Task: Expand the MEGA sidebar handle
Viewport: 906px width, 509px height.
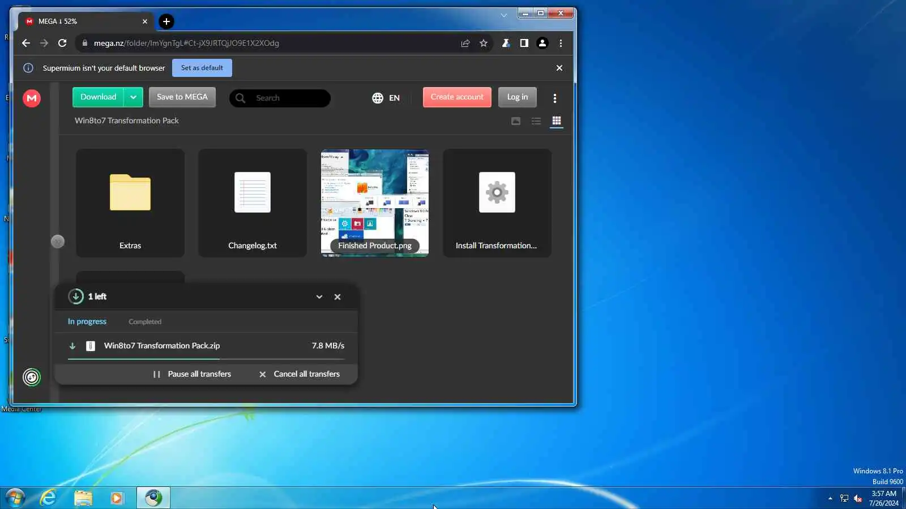Action: [58, 241]
